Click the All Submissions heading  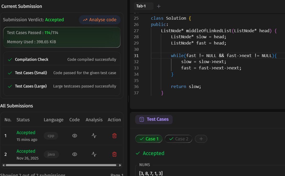(x=17, y=106)
